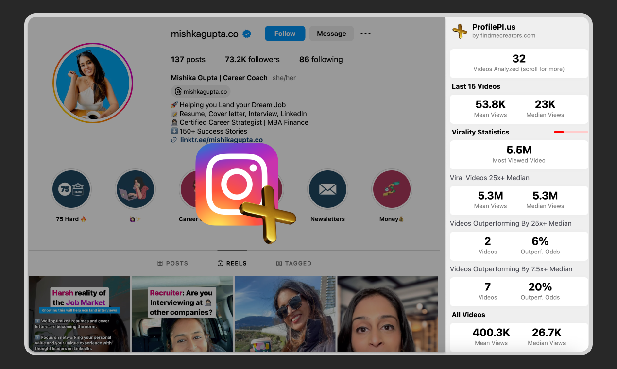Open the Money story highlight

(x=392, y=189)
